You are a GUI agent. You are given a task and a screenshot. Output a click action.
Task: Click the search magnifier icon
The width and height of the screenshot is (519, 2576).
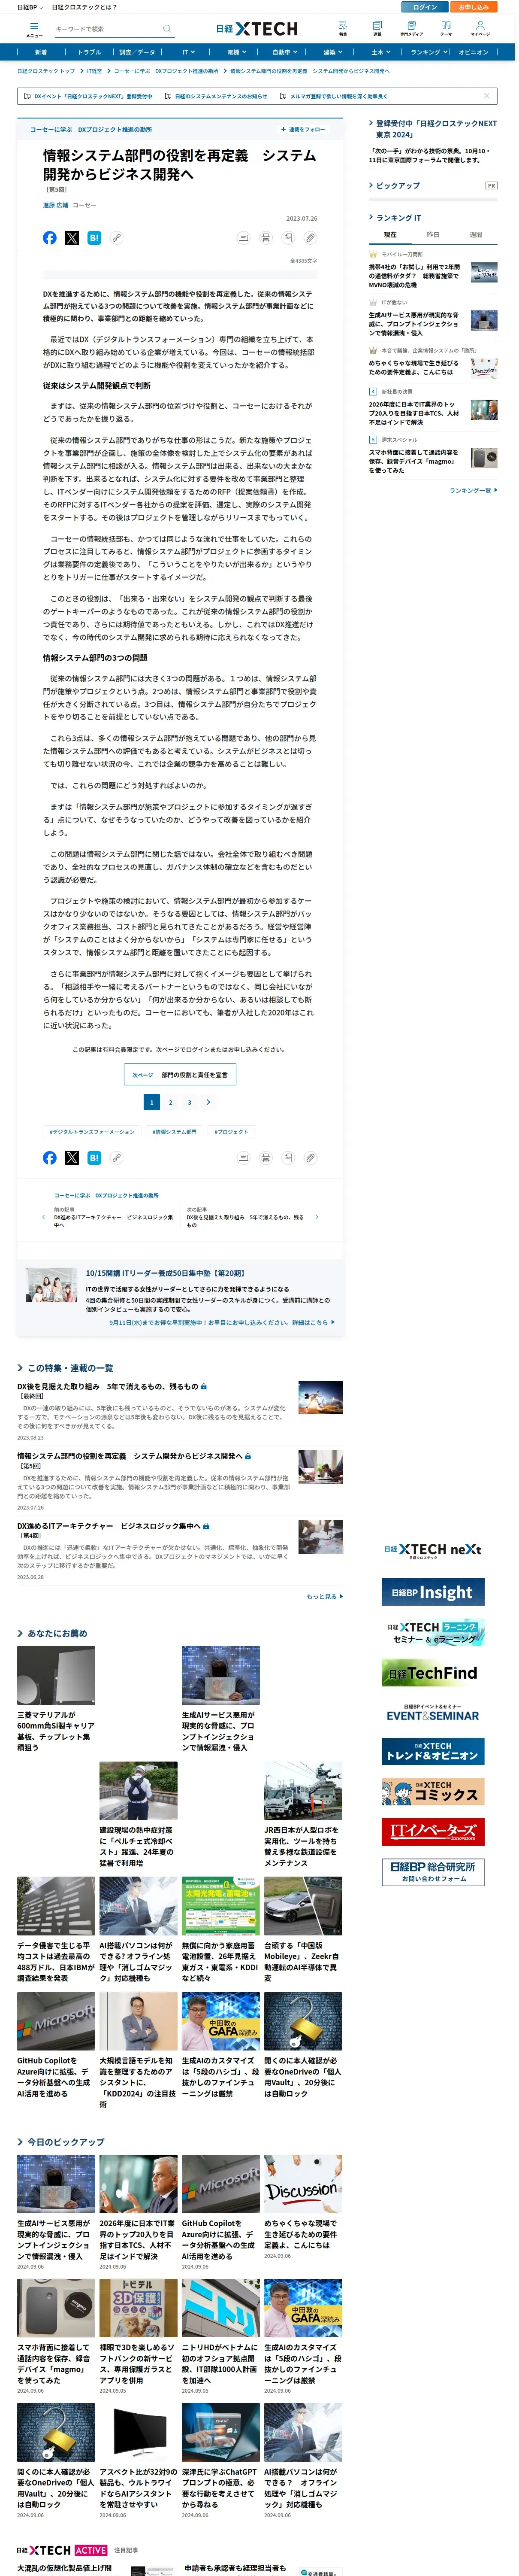[166, 29]
